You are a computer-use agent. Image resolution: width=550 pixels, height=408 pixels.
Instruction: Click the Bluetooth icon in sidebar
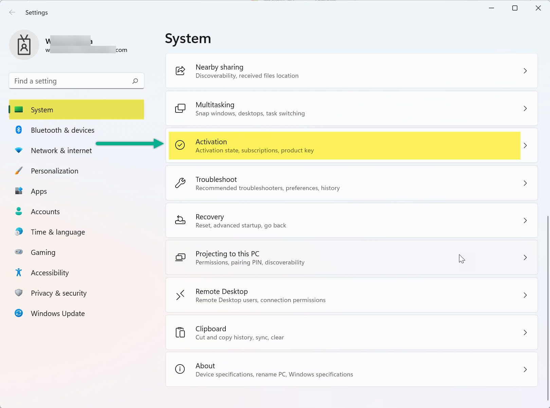coord(19,130)
